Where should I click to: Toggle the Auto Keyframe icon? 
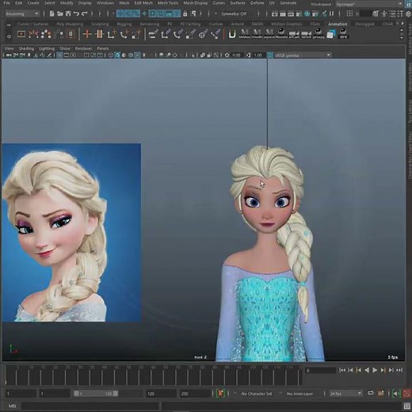(x=220, y=394)
